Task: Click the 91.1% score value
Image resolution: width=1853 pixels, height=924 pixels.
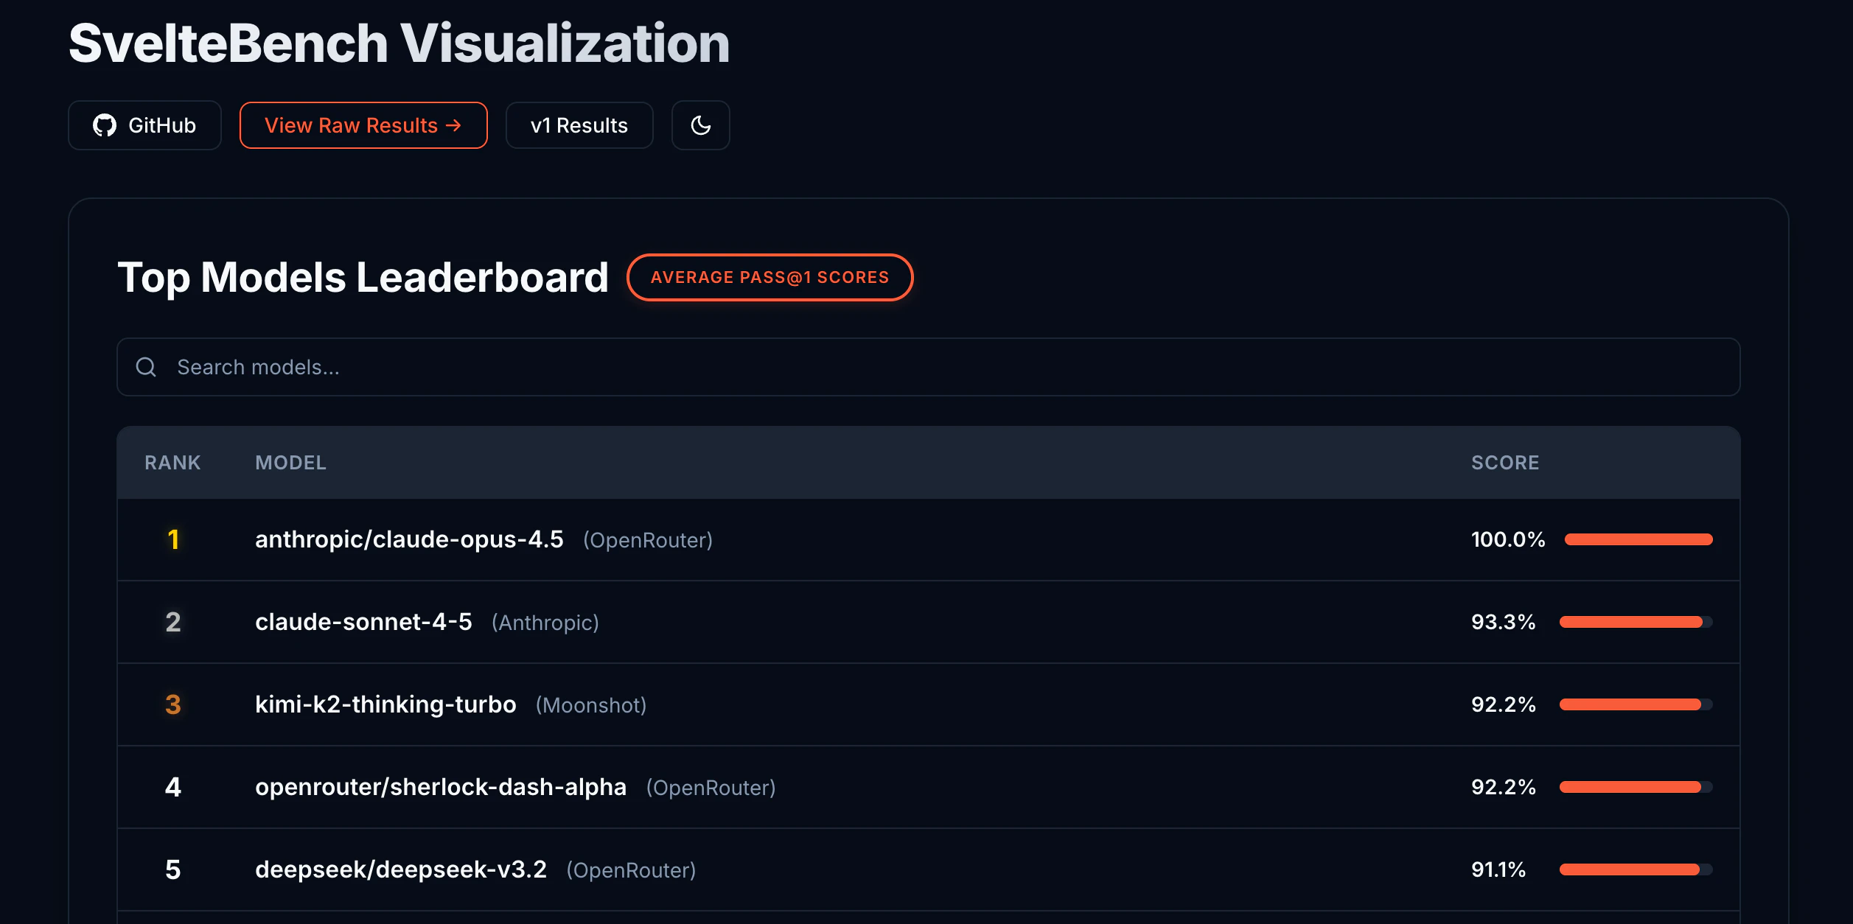Action: (1498, 869)
